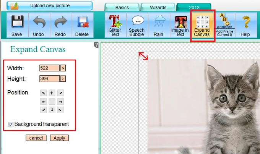
Task: Save the picture with the floppy icon
Action: (x=18, y=25)
